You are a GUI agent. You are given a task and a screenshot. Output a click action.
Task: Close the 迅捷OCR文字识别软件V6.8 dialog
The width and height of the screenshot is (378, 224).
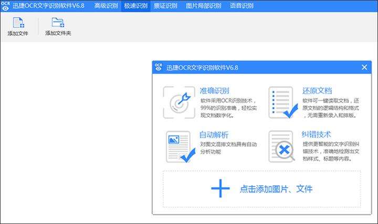[364, 67]
